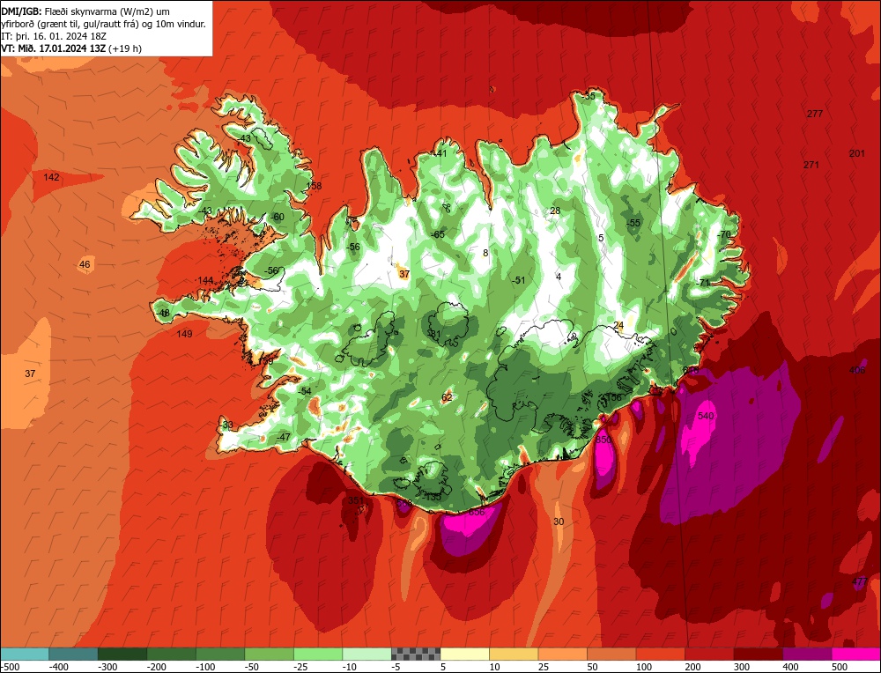Click the value 4 in central Iceland
Viewport: 881px width, 673px height.
click(x=559, y=277)
